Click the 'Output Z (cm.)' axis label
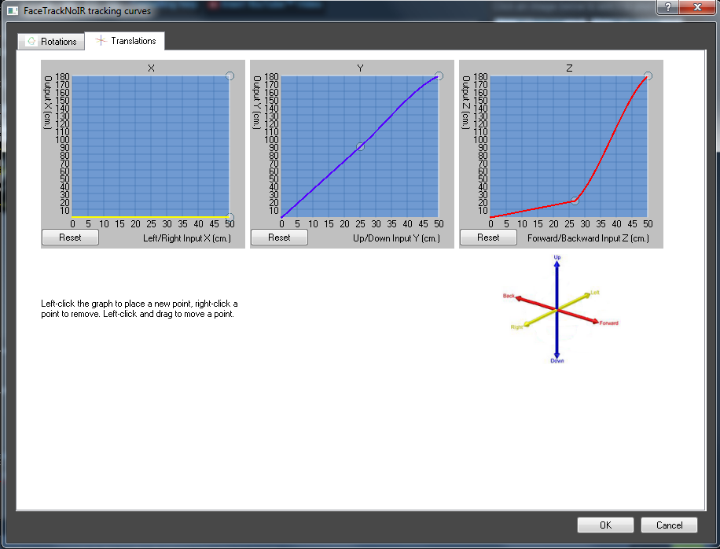This screenshot has width=720, height=549. 465,102
